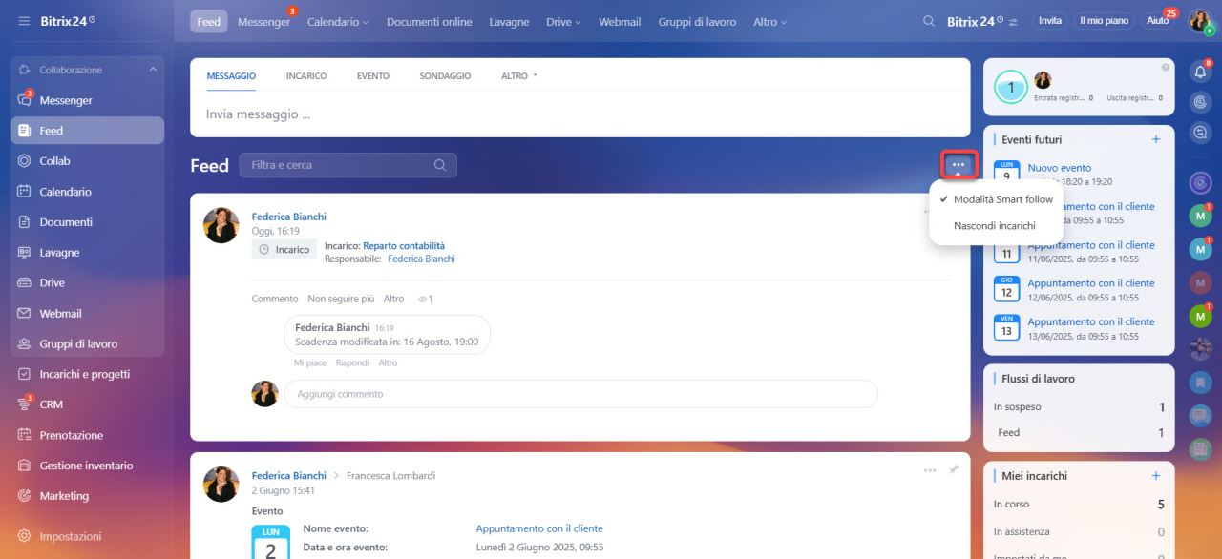Select Feed in the left sidebar
The width and height of the screenshot is (1222, 559).
(x=87, y=131)
